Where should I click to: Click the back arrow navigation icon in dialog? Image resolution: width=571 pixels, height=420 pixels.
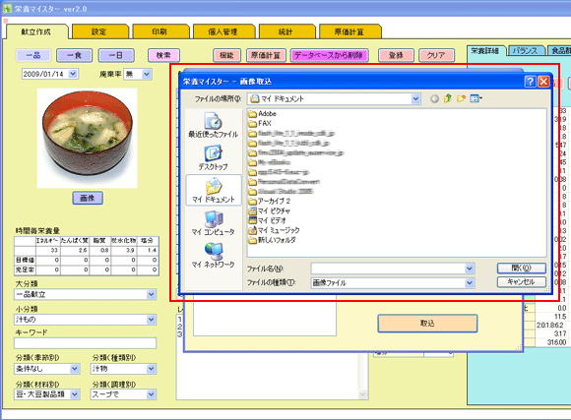point(434,98)
